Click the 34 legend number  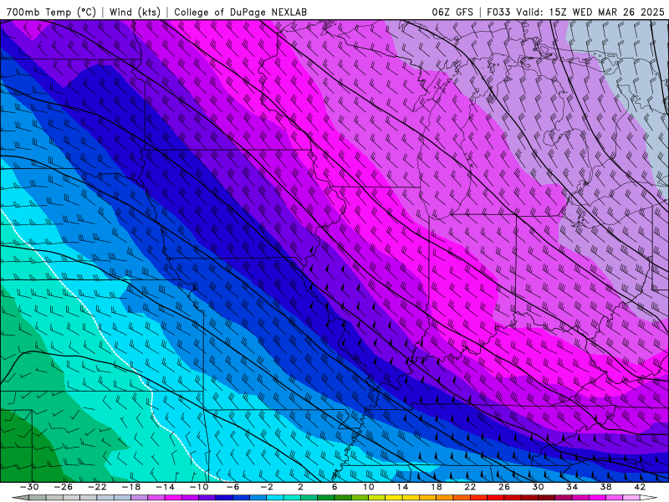coord(572,487)
